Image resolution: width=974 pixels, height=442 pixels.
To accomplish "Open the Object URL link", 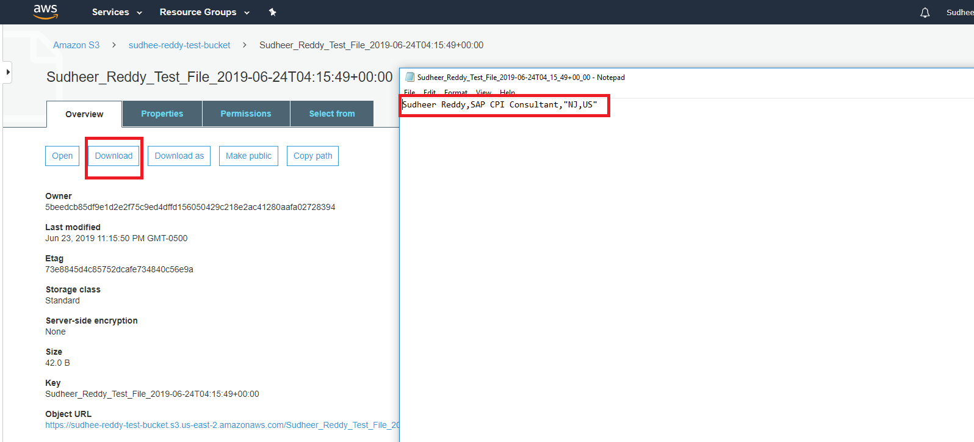I will pos(222,425).
